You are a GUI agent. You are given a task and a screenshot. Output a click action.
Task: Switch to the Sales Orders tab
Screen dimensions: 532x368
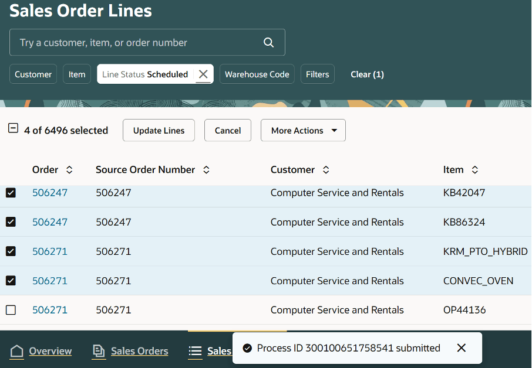point(130,351)
